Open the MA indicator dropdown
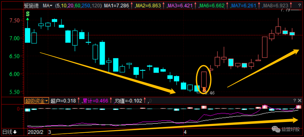 48,6
